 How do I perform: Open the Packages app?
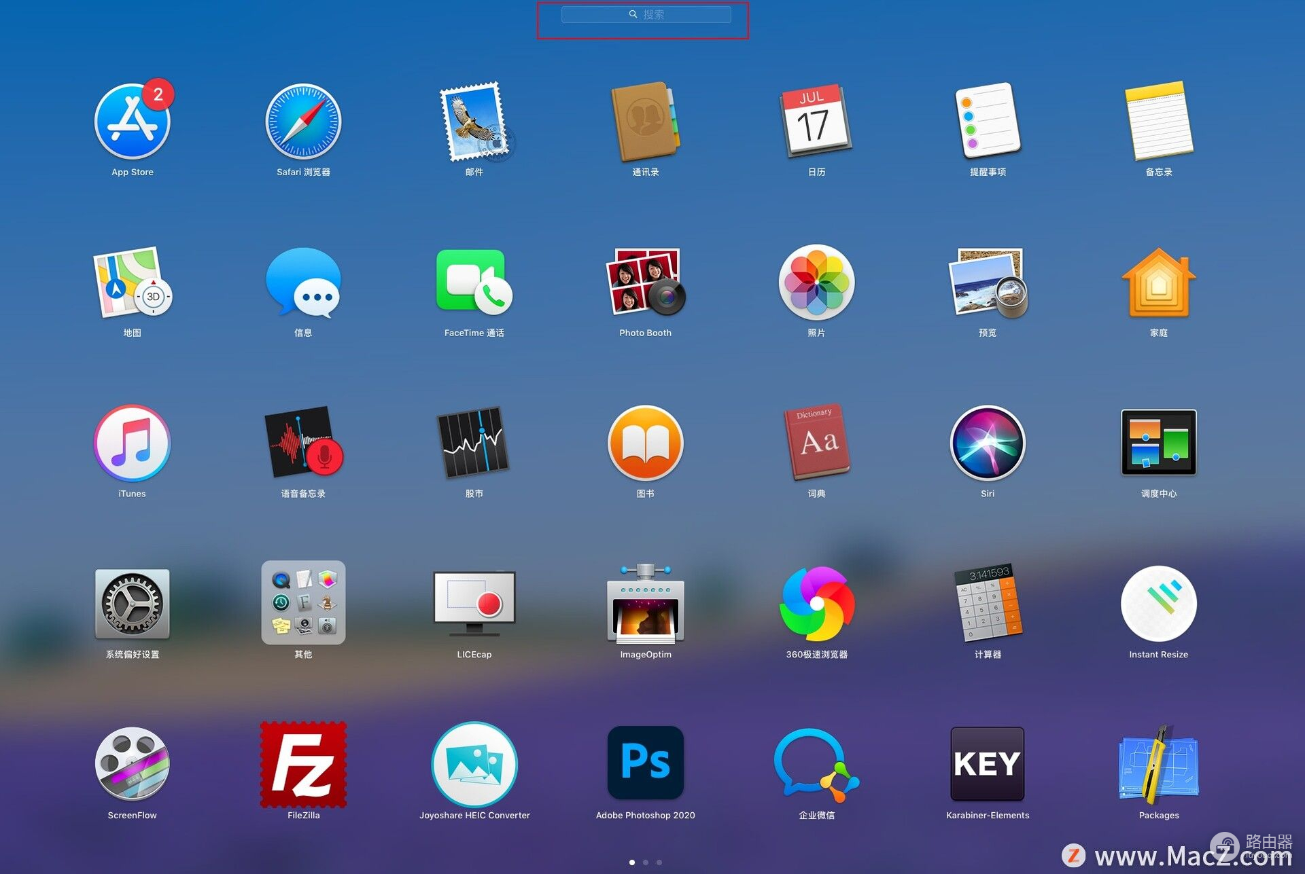pyautogui.click(x=1158, y=763)
